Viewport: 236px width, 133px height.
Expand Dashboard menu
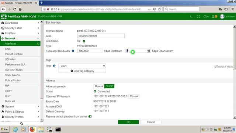20,23
